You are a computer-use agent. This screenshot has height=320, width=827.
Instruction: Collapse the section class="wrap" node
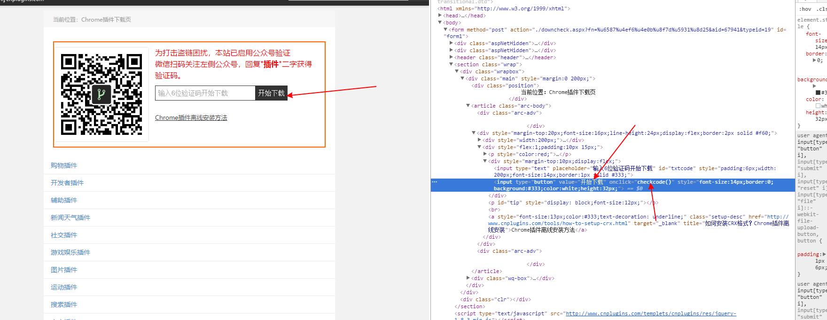(452, 64)
